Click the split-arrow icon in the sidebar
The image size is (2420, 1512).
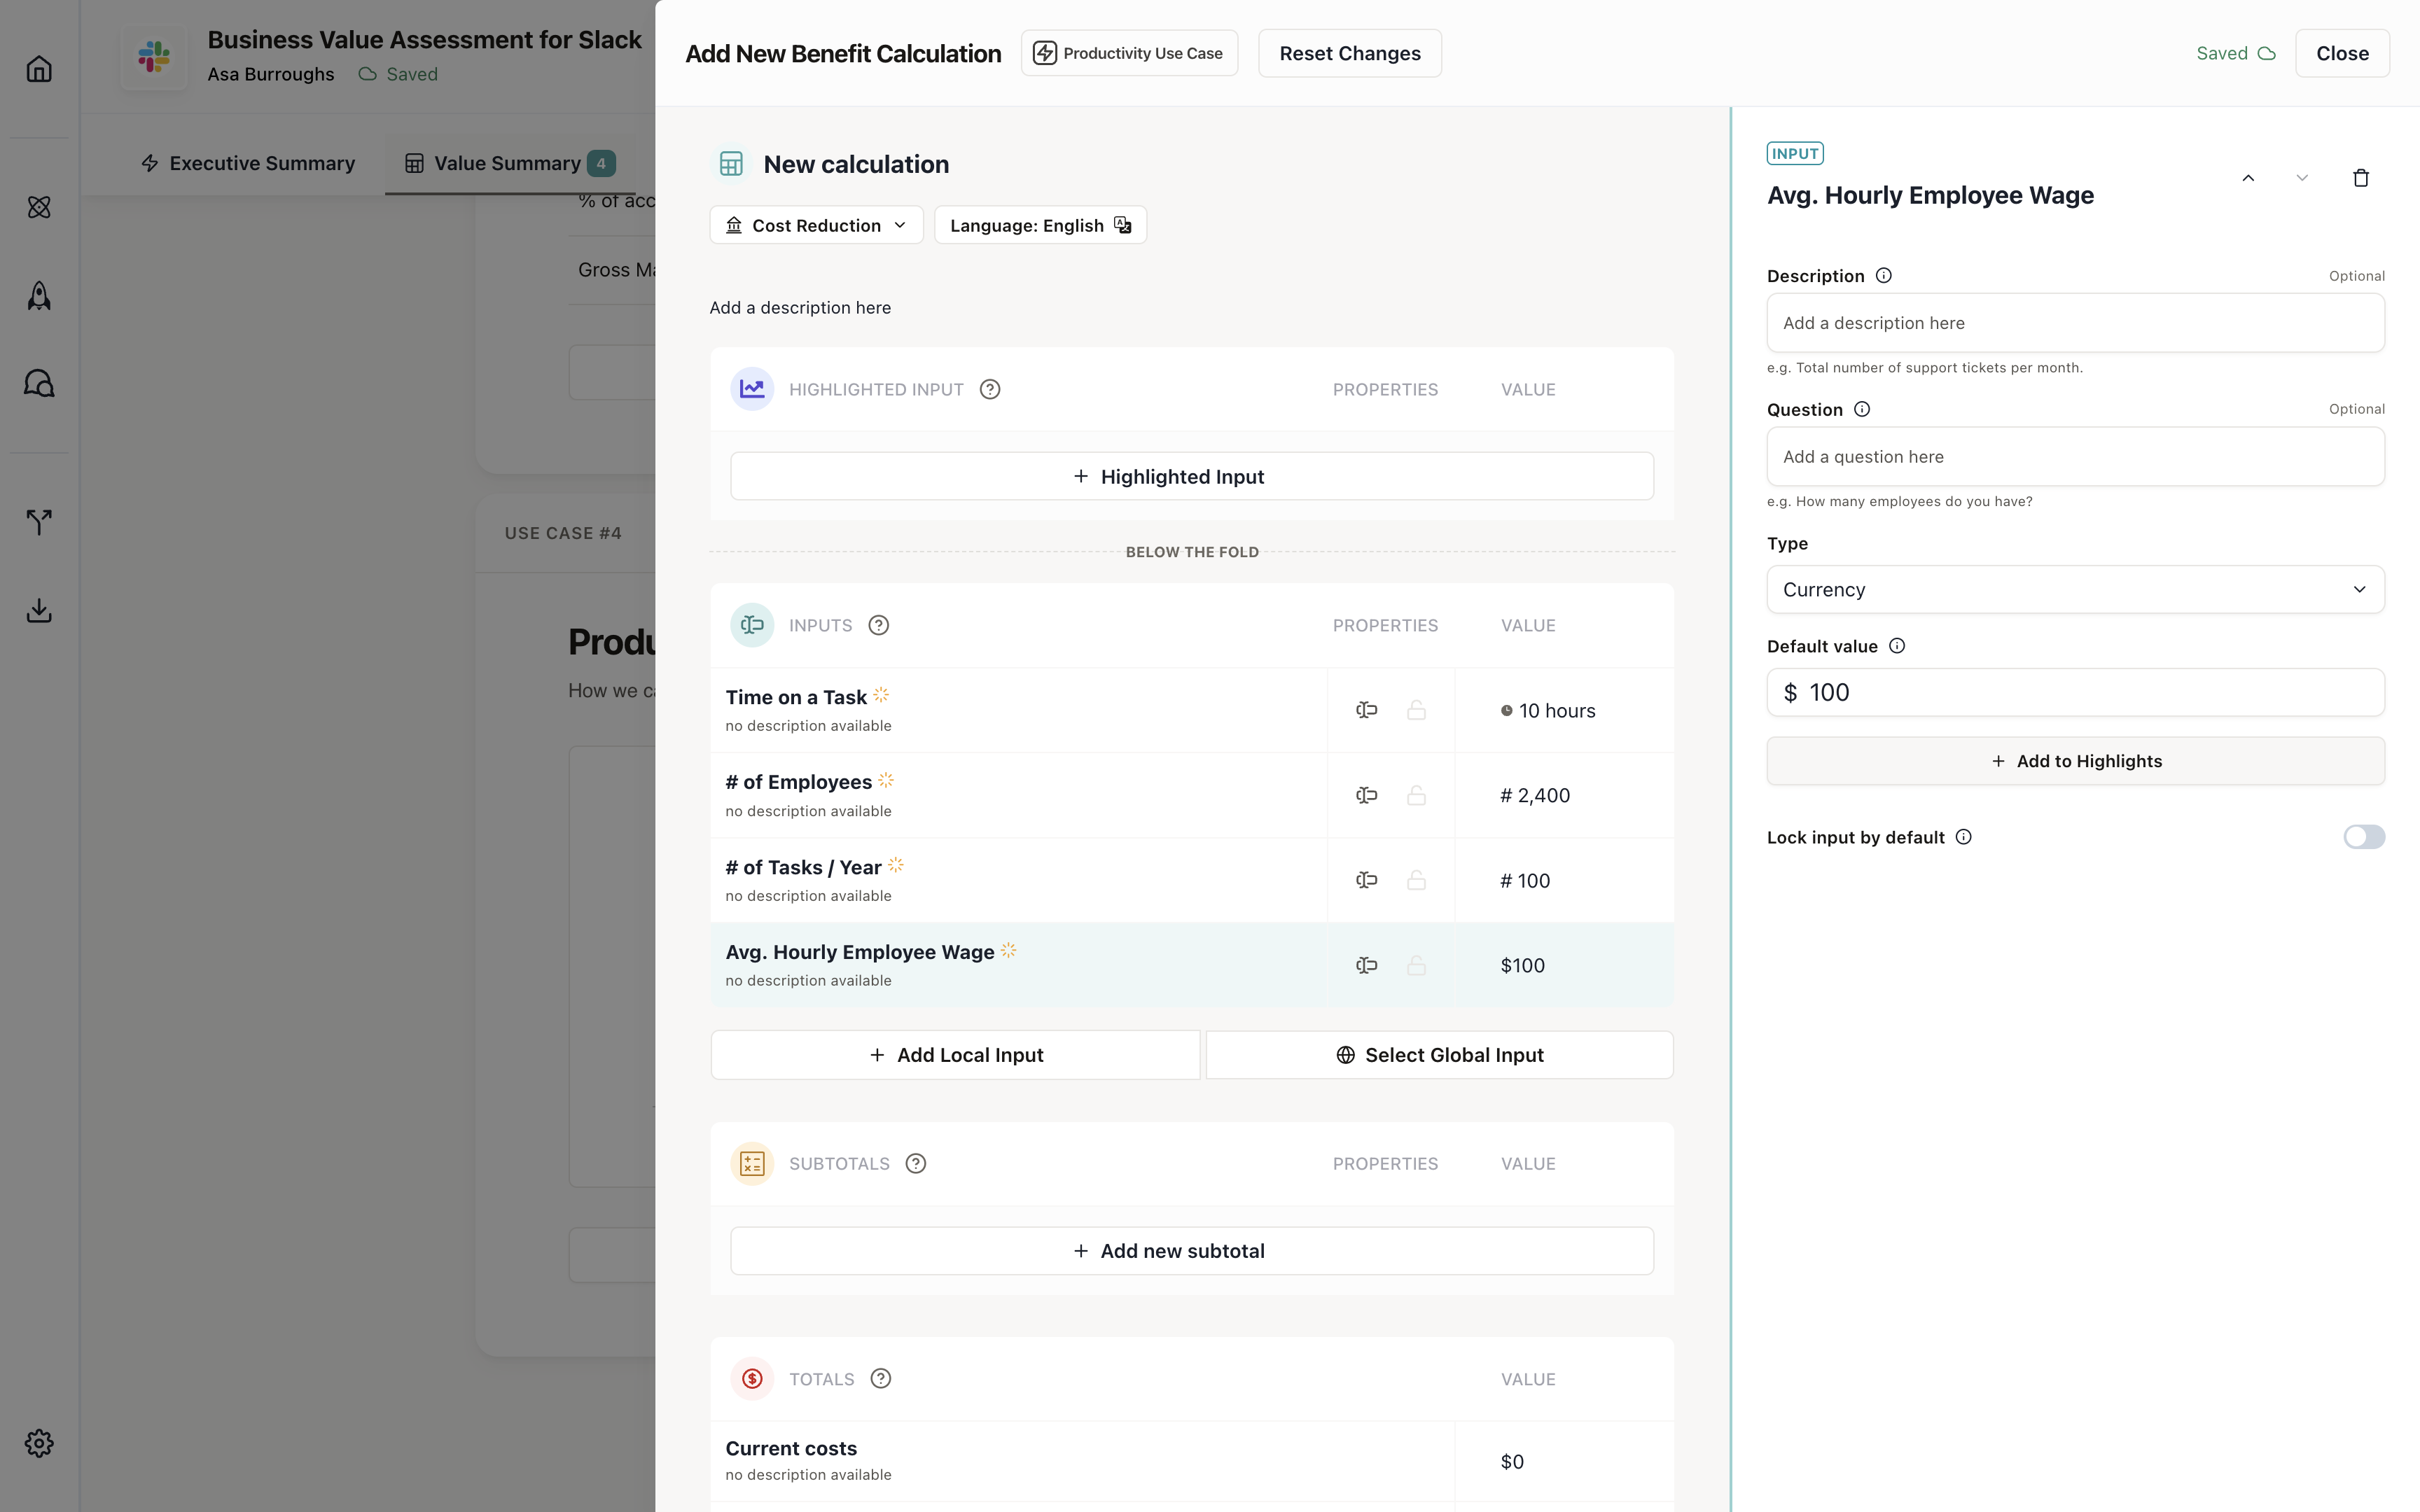point(39,521)
